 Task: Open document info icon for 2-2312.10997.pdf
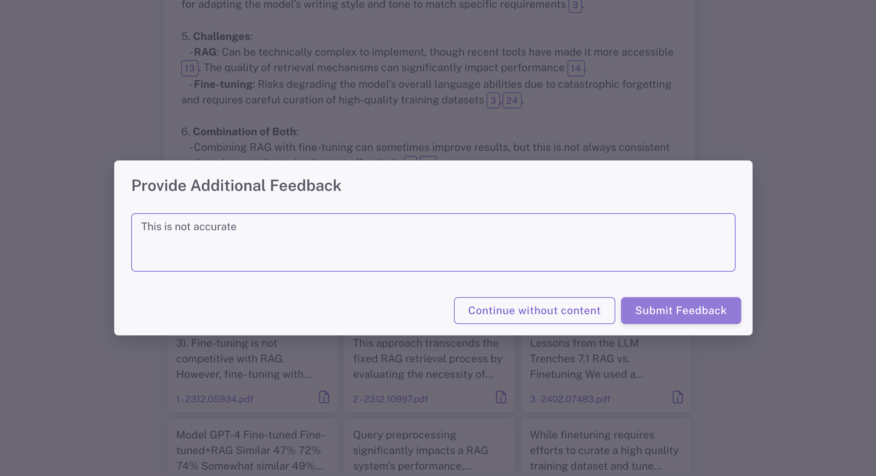[x=501, y=397]
